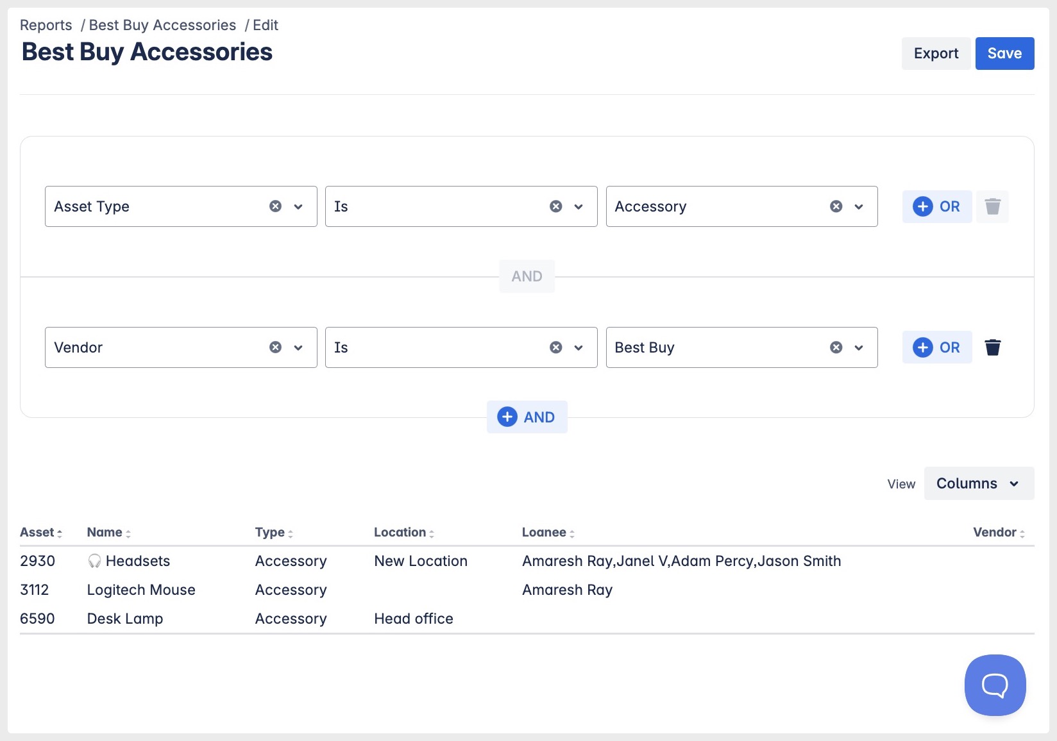Go to Reports breadcrumb
Viewport: 1057px width, 741px height.
pos(46,25)
